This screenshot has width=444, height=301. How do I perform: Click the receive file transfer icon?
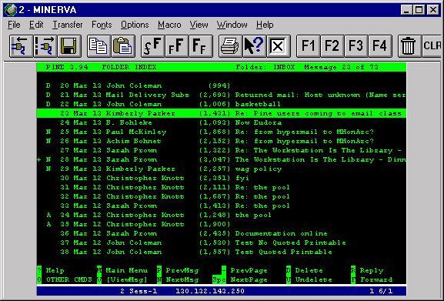point(45,46)
